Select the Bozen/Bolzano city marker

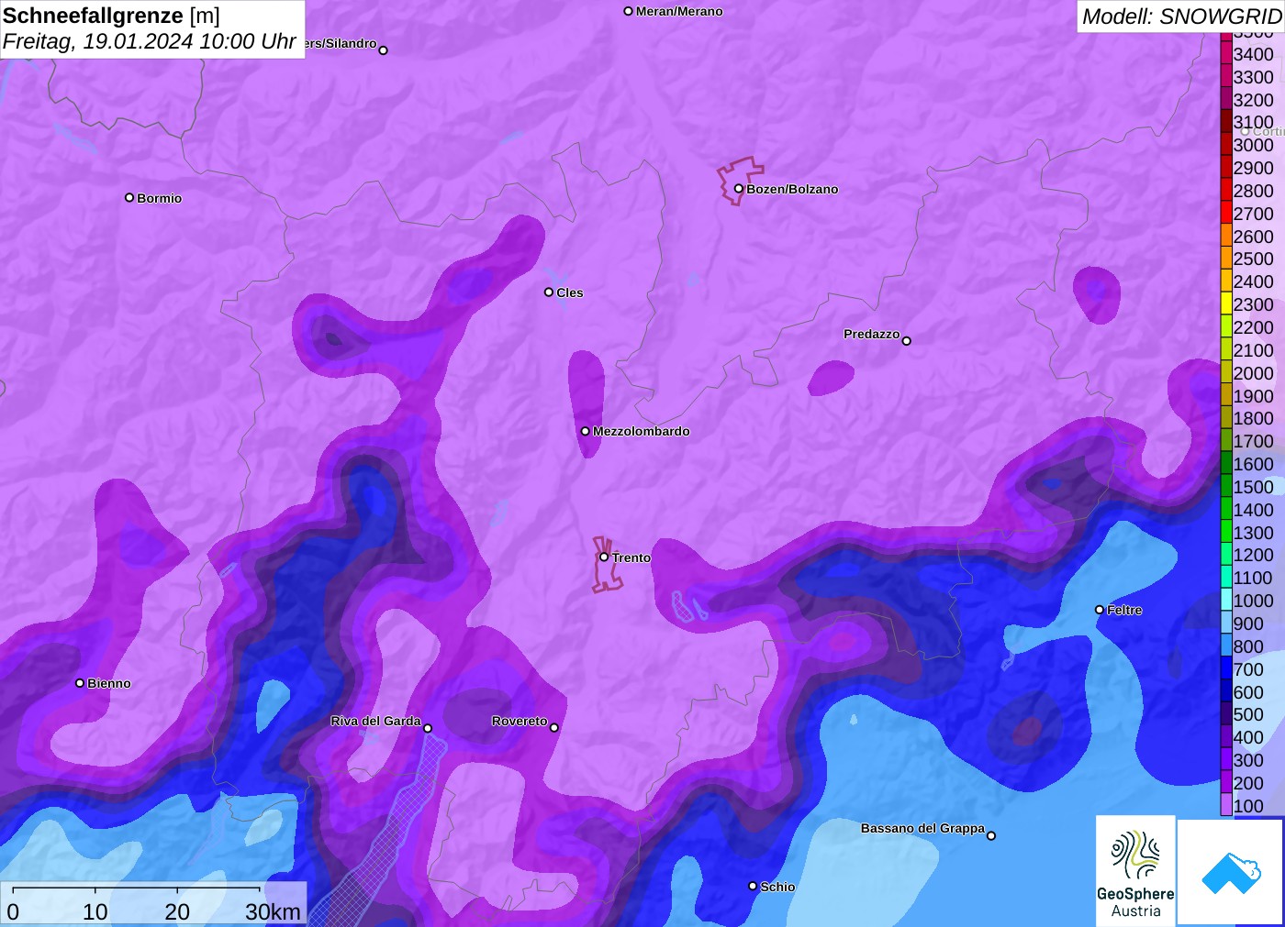pos(739,189)
